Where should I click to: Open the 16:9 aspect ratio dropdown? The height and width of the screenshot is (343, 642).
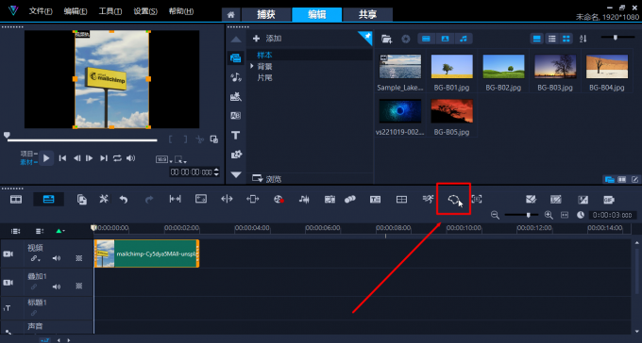[163, 159]
